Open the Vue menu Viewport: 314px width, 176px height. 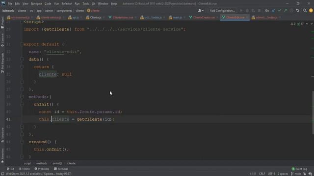56,3
